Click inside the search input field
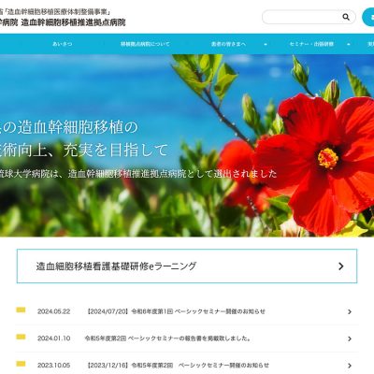374x374 pixels. tap(302, 17)
